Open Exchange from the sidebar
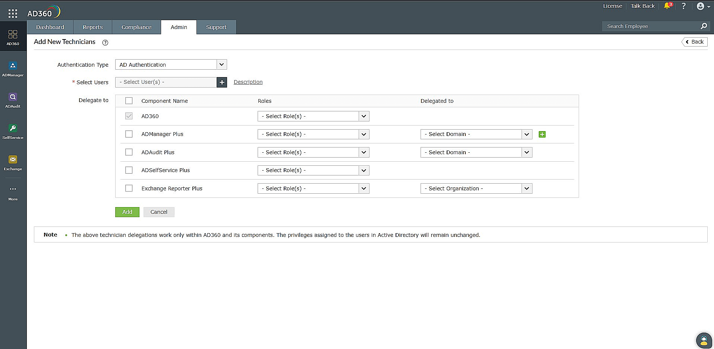714x349 pixels. click(x=13, y=163)
